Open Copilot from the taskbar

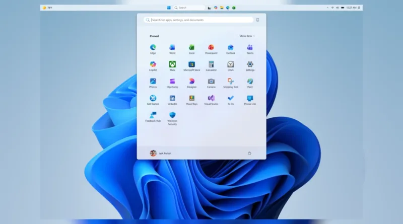[216, 8]
